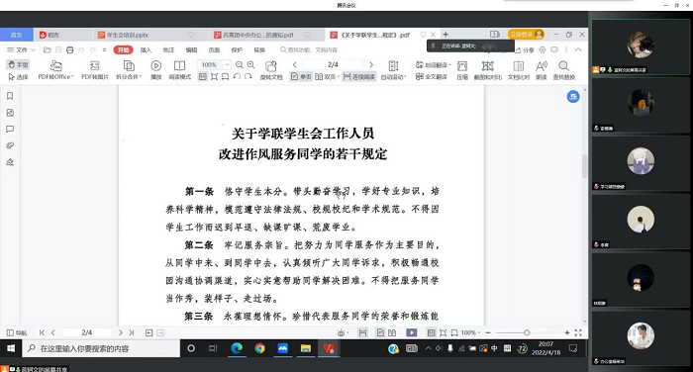
Task: Select the 页面 ribbon tab
Action: coord(215,49)
